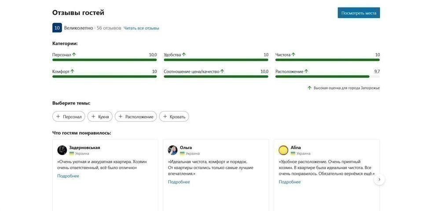The height and width of the screenshot is (211, 440).
Task: Toggle the Кухня topic filter chip
Action: tap(100, 117)
